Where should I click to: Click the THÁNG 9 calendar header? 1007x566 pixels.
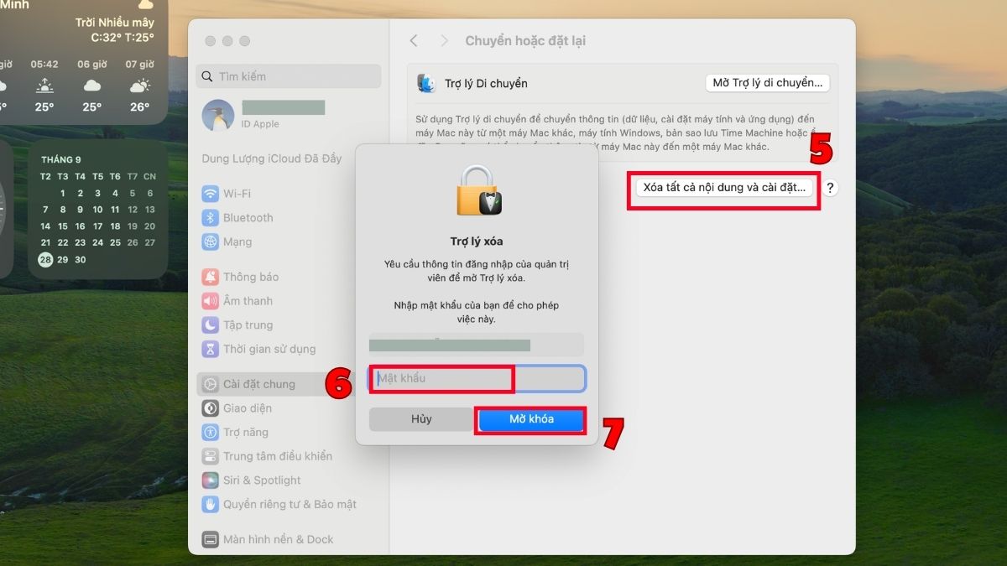[61, 159]
